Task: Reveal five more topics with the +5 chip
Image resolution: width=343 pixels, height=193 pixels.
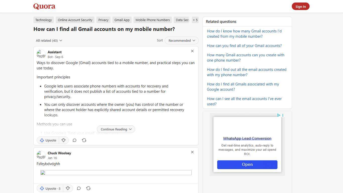Action: 195,20
